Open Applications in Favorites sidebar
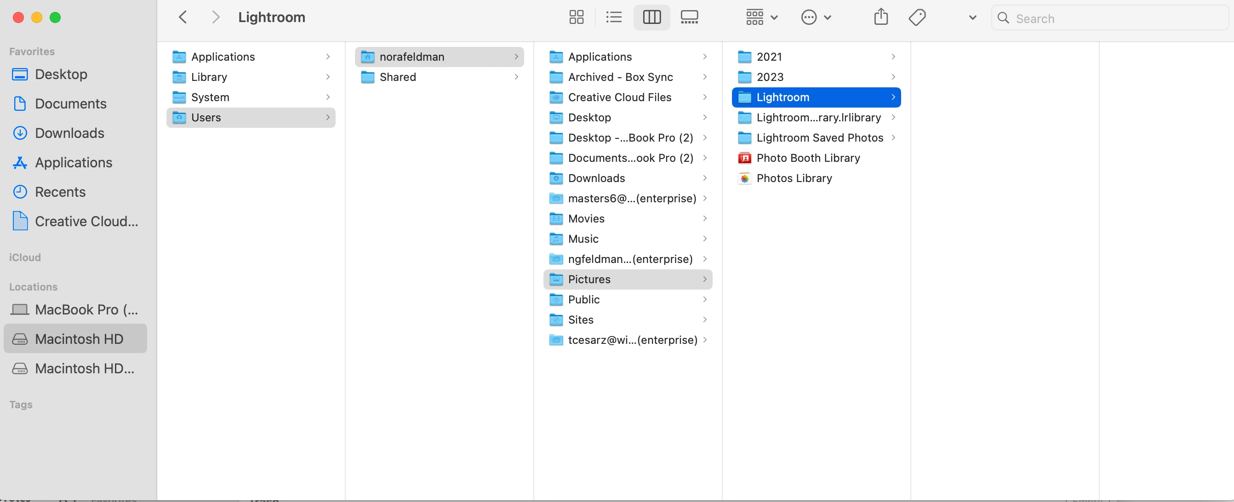Image resolution: width=1234 pixels, height=502 pixels. (73, 163)
